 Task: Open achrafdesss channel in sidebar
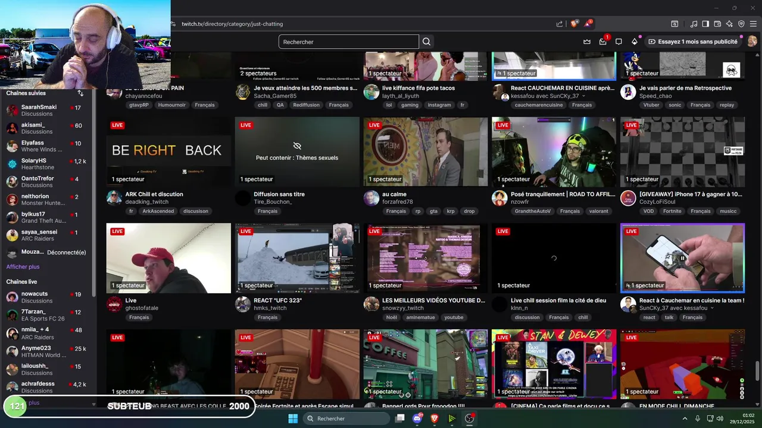pos(48,387)
